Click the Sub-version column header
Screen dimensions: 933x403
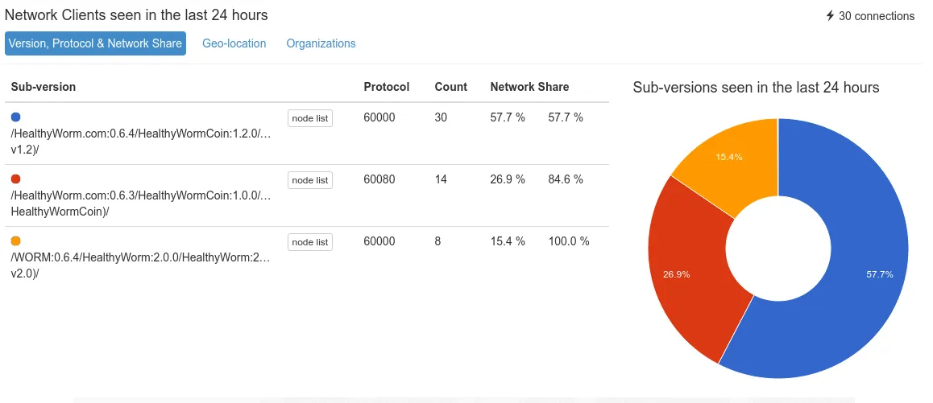click(x=44, y=87)
